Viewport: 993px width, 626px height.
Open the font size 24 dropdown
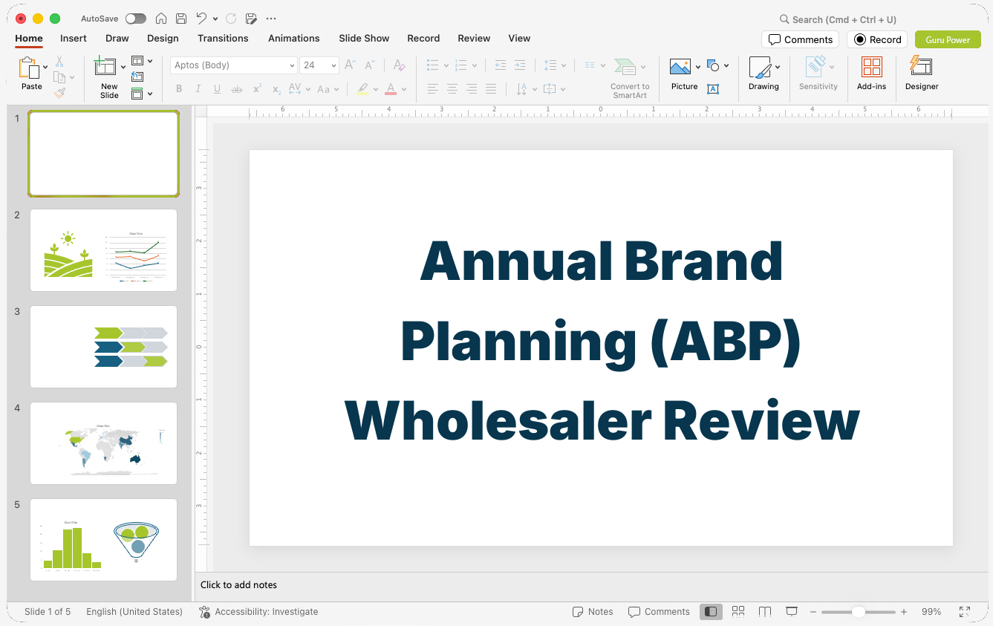(x=334, y=66)
